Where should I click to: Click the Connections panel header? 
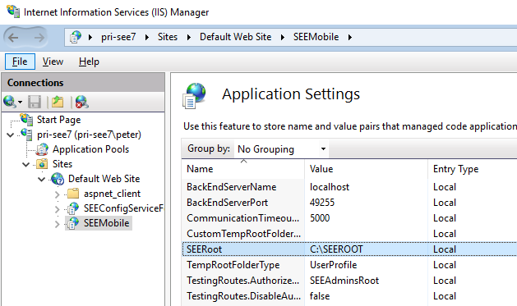pos(83,83)
